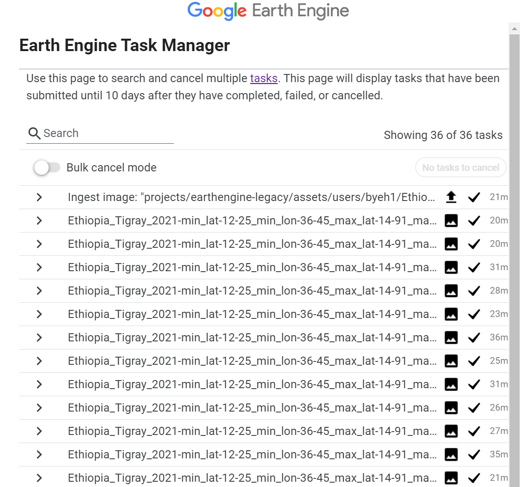This screenshot has width=520, height=487.
Task: Click the image icon on the 36m task row
Action: 451,338
